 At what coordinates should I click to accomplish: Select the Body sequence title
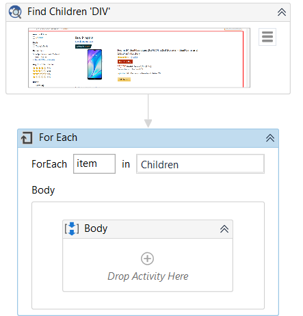coord(96,228)
